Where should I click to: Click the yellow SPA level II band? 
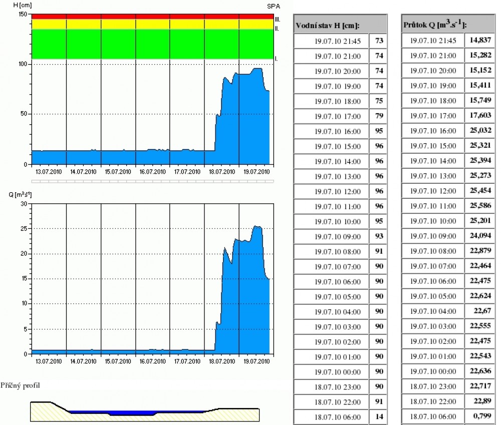click(153, 24)
